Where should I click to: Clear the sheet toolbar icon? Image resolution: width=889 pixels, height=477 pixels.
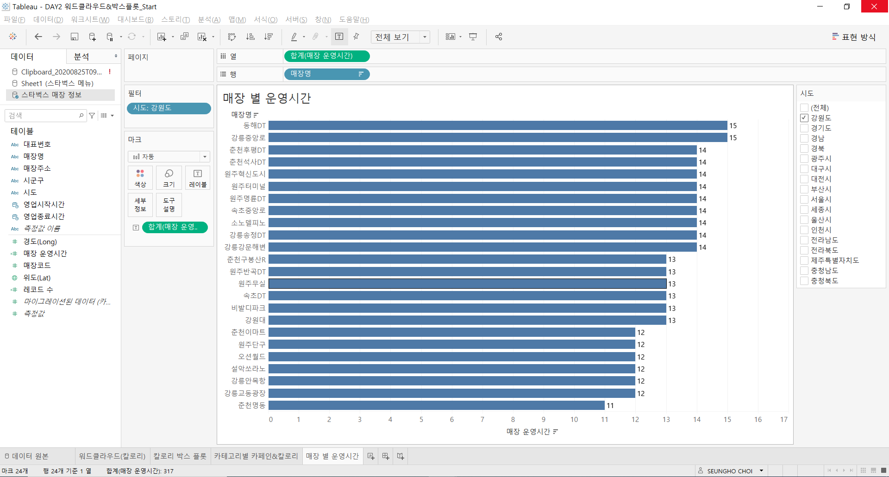tap(202, 37)
